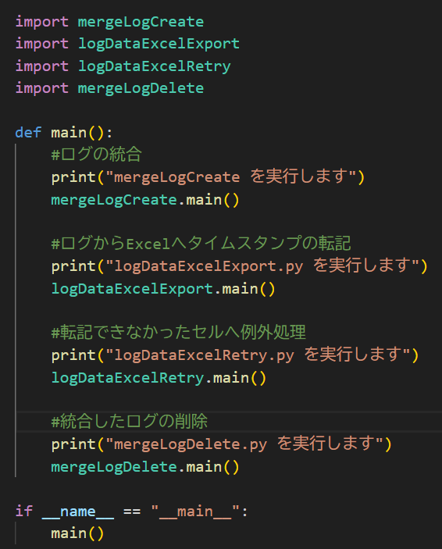Click the final main() call at bottom
Screen dimensions: 442x549
click(x=77, y=533)
